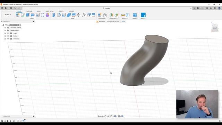Switch to the Plastic tab

pos(61,11)
